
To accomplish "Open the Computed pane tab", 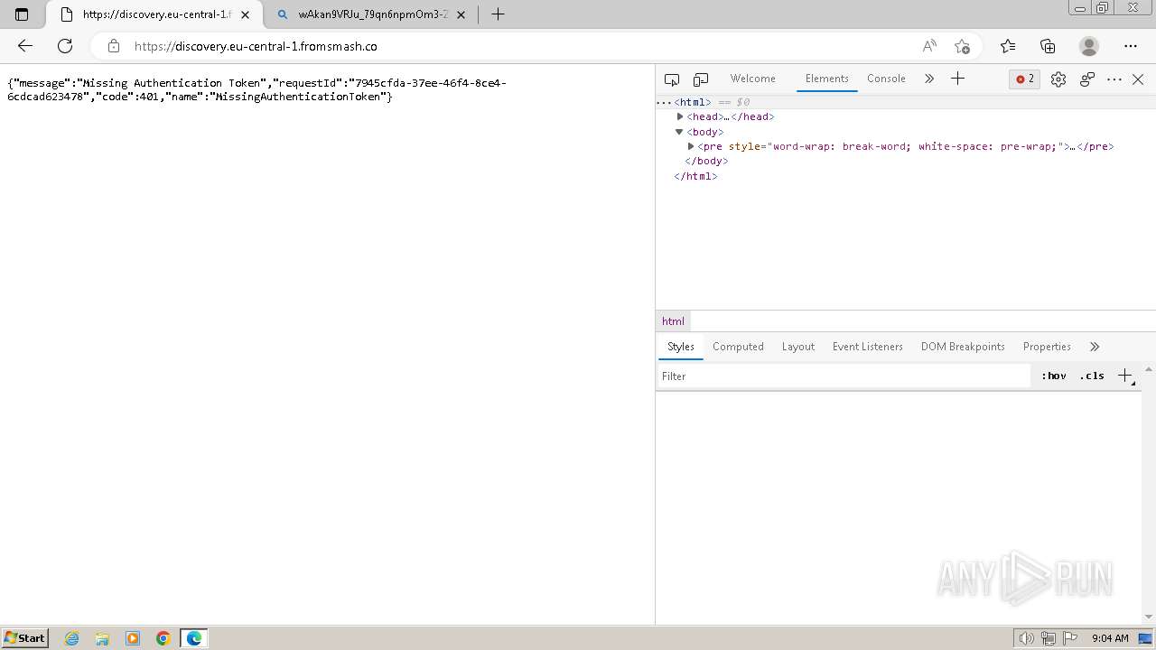I will pos(738,347).
